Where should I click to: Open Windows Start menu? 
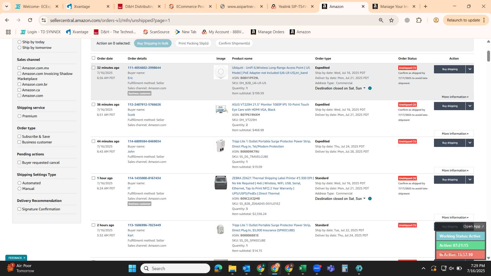coord(132,268)
